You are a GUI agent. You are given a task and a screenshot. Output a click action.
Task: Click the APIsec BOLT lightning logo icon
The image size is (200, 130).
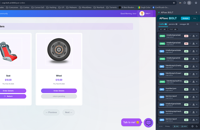coord(159,13)
